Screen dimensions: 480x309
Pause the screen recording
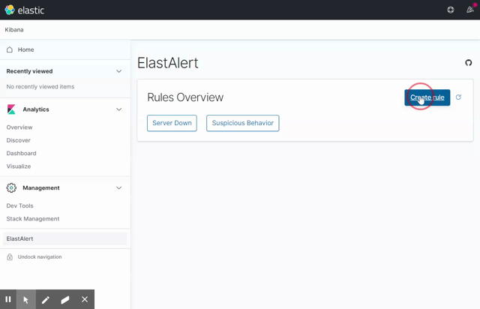(8, 299)
